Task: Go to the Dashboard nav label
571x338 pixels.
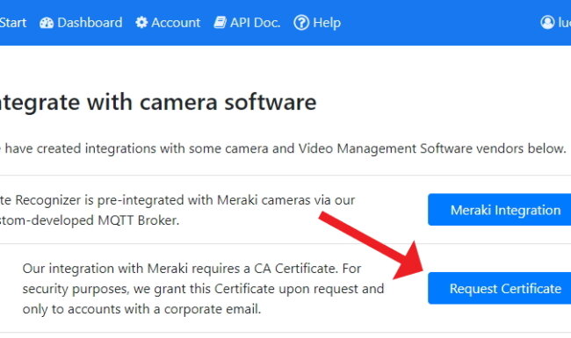Action: click(90, 23)
